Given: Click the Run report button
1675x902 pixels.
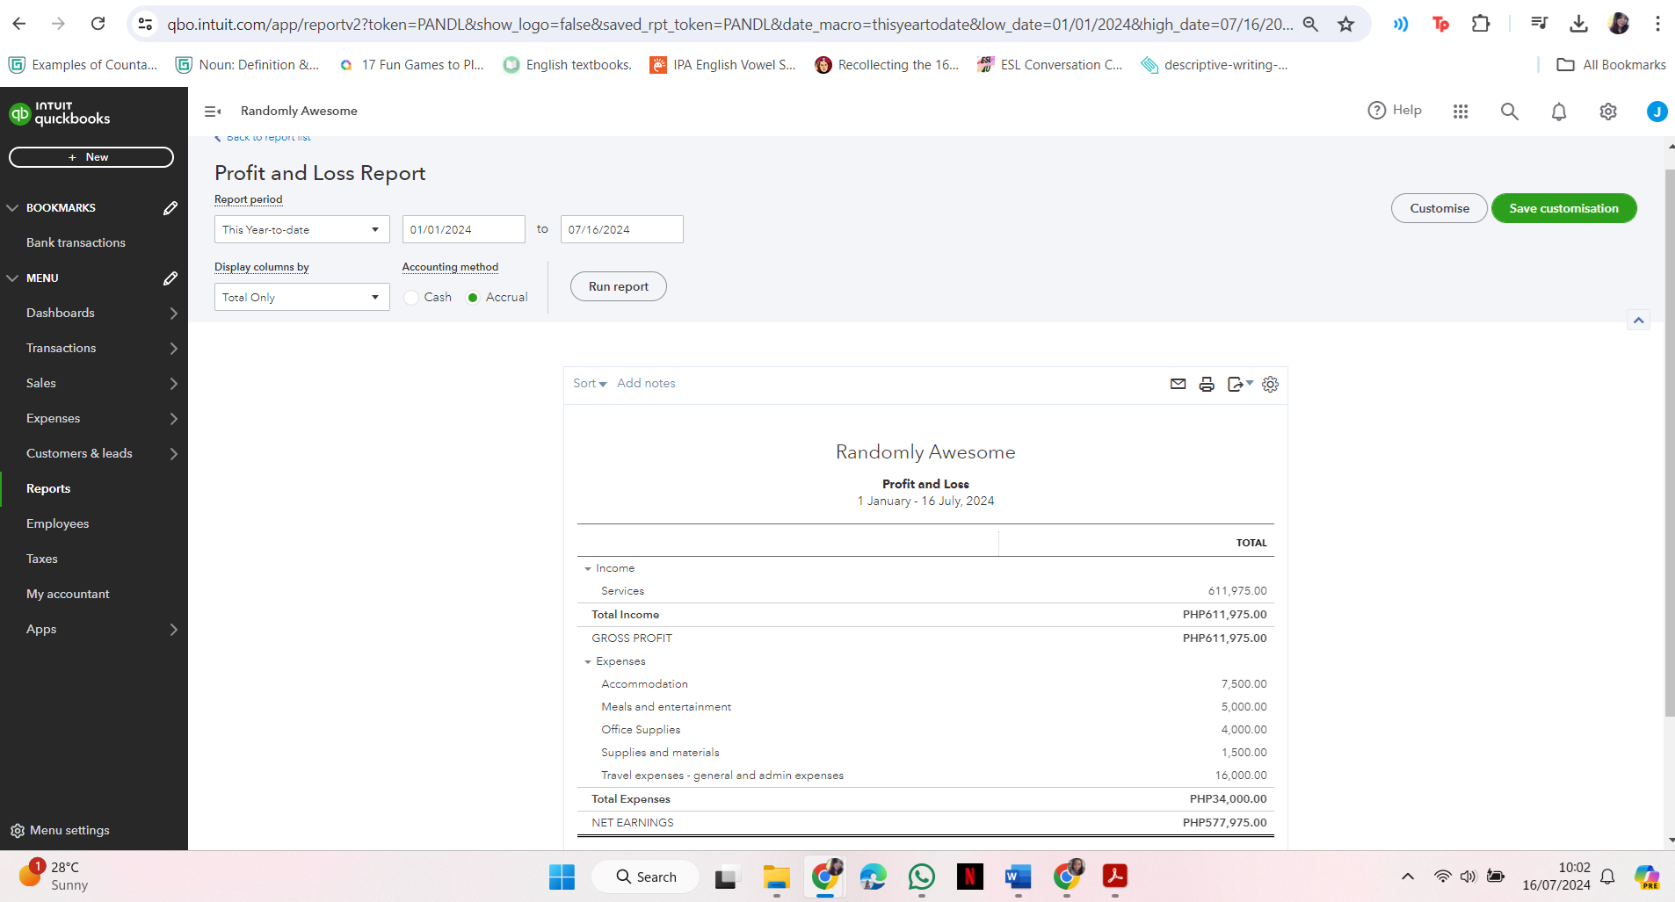Looking at the screenshot, I should 619,286.
